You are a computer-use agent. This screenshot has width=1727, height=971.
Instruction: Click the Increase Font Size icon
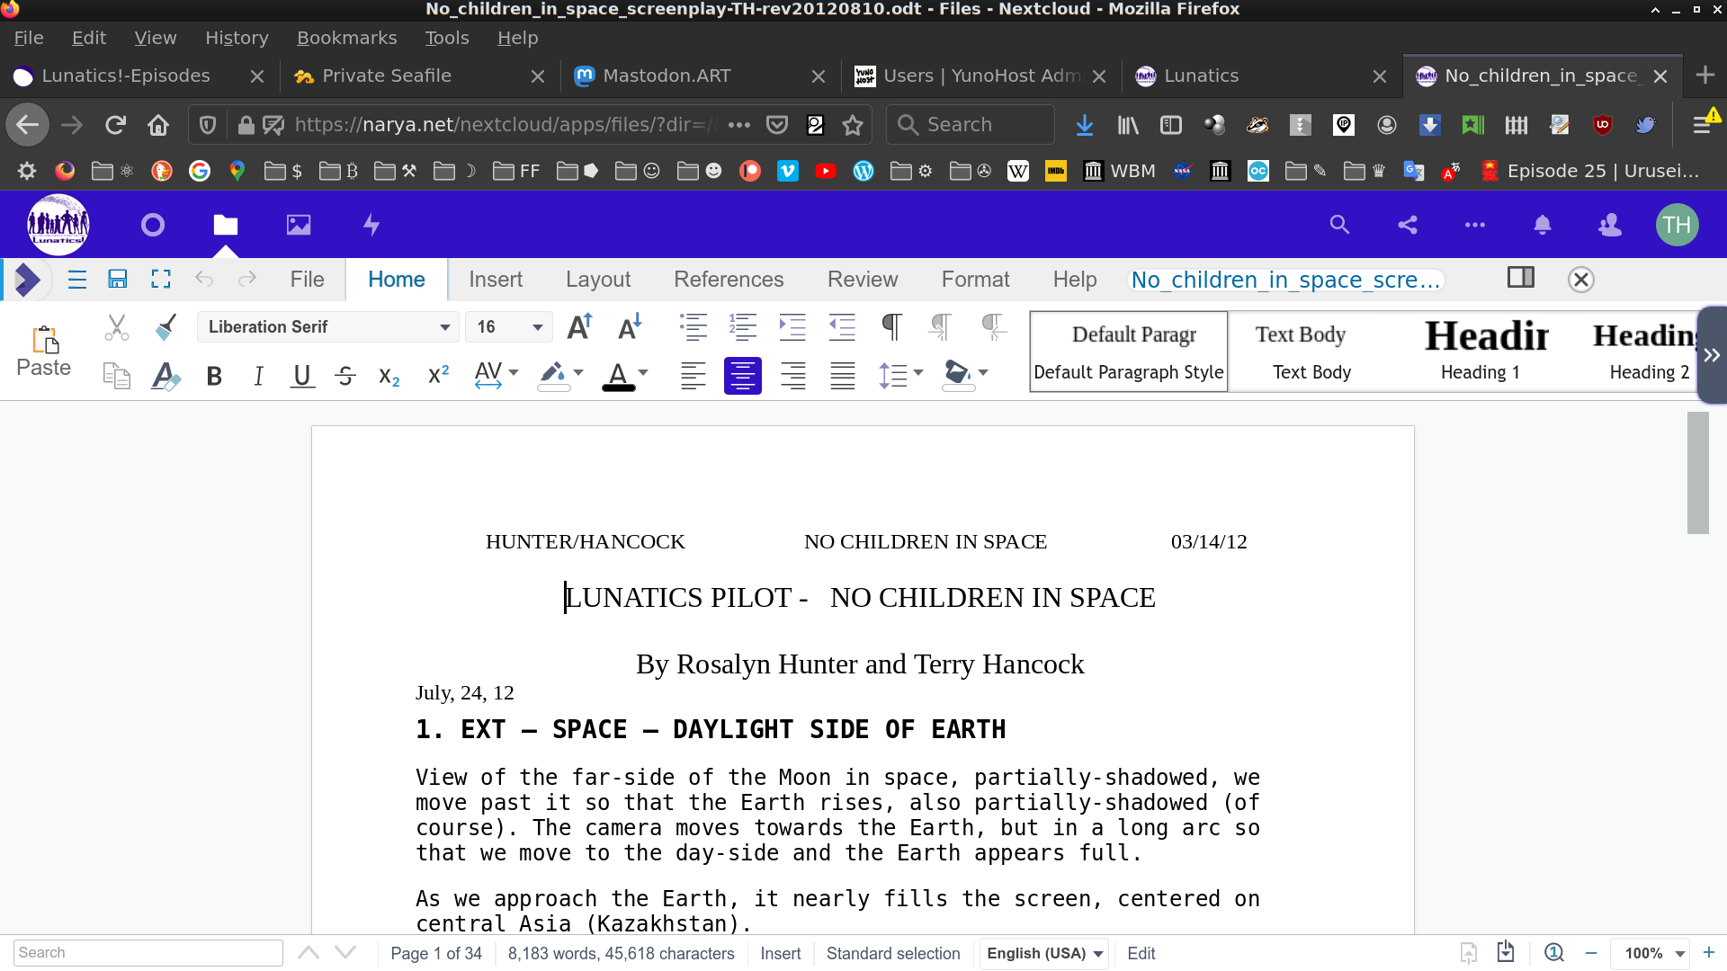[x=580, y=326]
